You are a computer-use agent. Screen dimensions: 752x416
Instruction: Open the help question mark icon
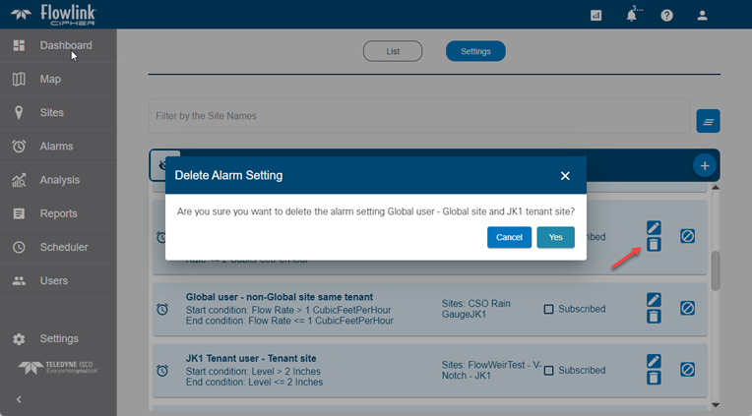coord(666,15)
